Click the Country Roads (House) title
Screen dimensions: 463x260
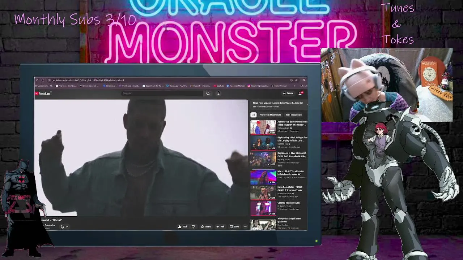pyautogui.click(x=289, y=203)
